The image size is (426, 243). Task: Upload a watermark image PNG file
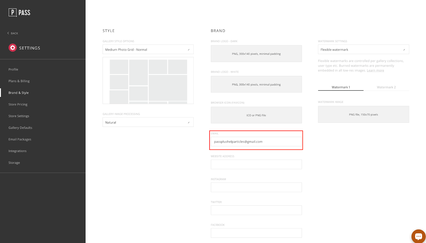pyautogui.click(x=363, y=114)
